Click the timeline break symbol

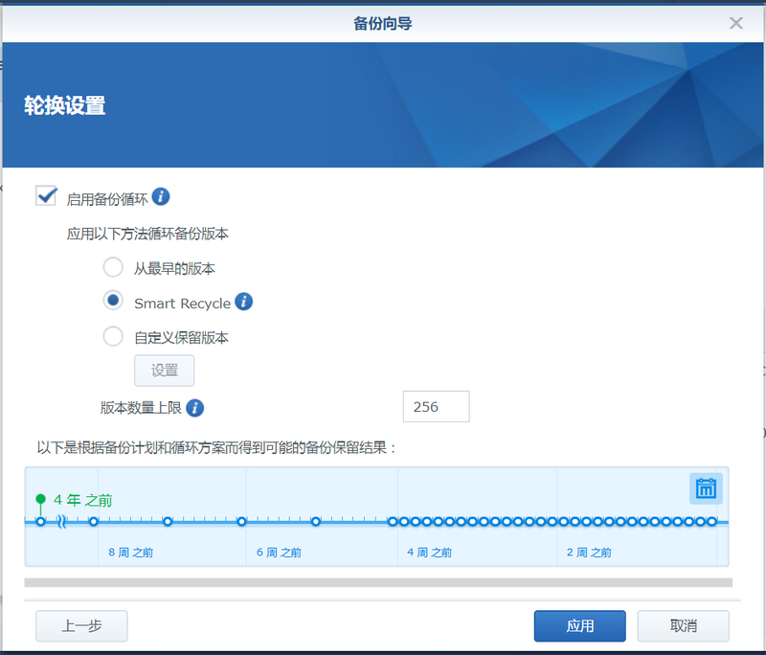point(62,522)
